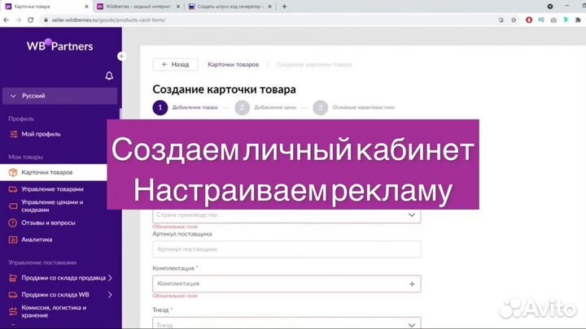Screen dimensions: 586x329
Task: Click the Отзывы и вопросы question icon
Action: (x=13, y=223)
